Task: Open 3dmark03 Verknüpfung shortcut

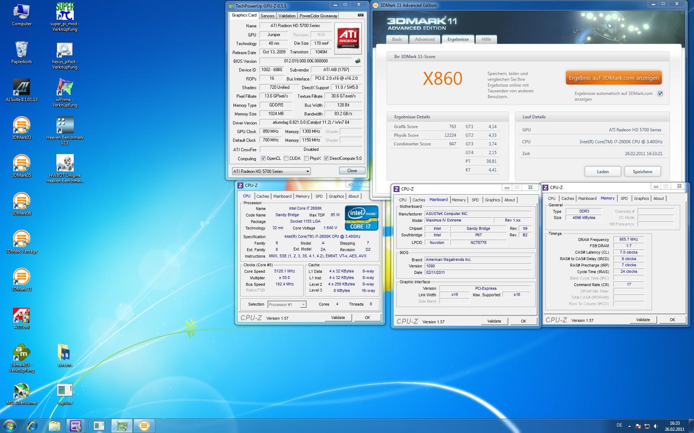Action: coord(21,358)
